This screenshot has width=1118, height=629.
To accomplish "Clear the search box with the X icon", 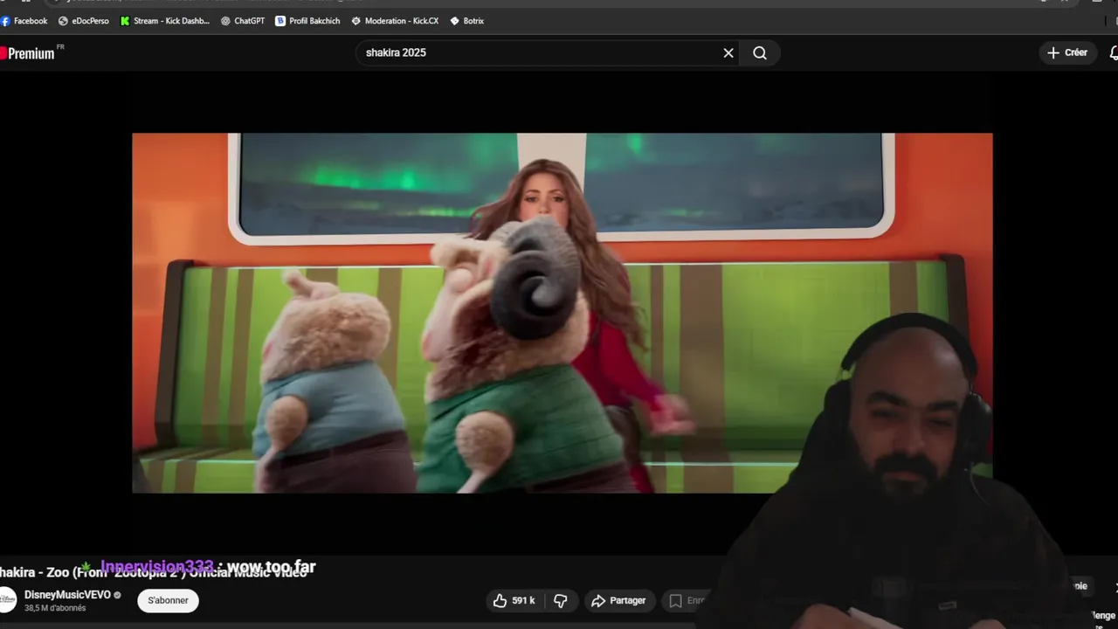I will pyautogui.click(x=728, y=52).
